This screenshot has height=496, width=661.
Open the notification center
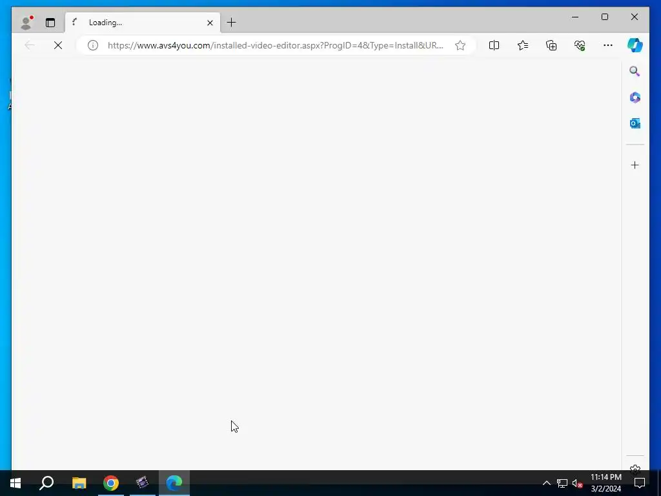tap(640, 483)
